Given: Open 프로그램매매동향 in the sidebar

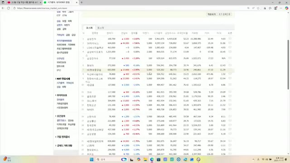Looking at the screenshot, I should (x=64, y=48).
